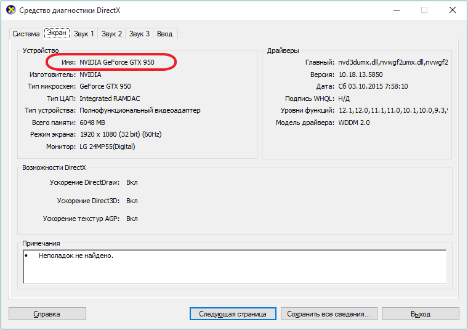Click the DirectX icon in the title bar
The image size is (468, 330).
tap(10, 10)
